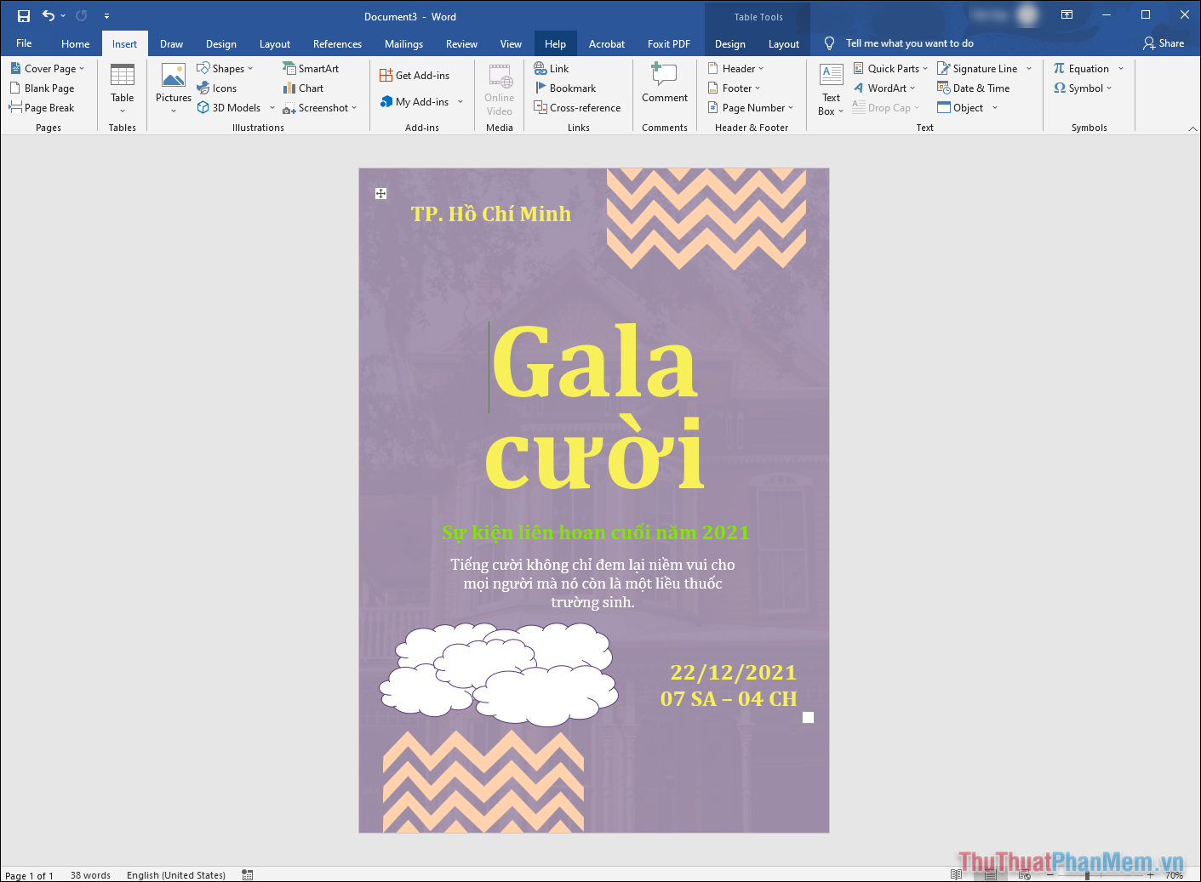Insert a SmartArt graphic

312,68
